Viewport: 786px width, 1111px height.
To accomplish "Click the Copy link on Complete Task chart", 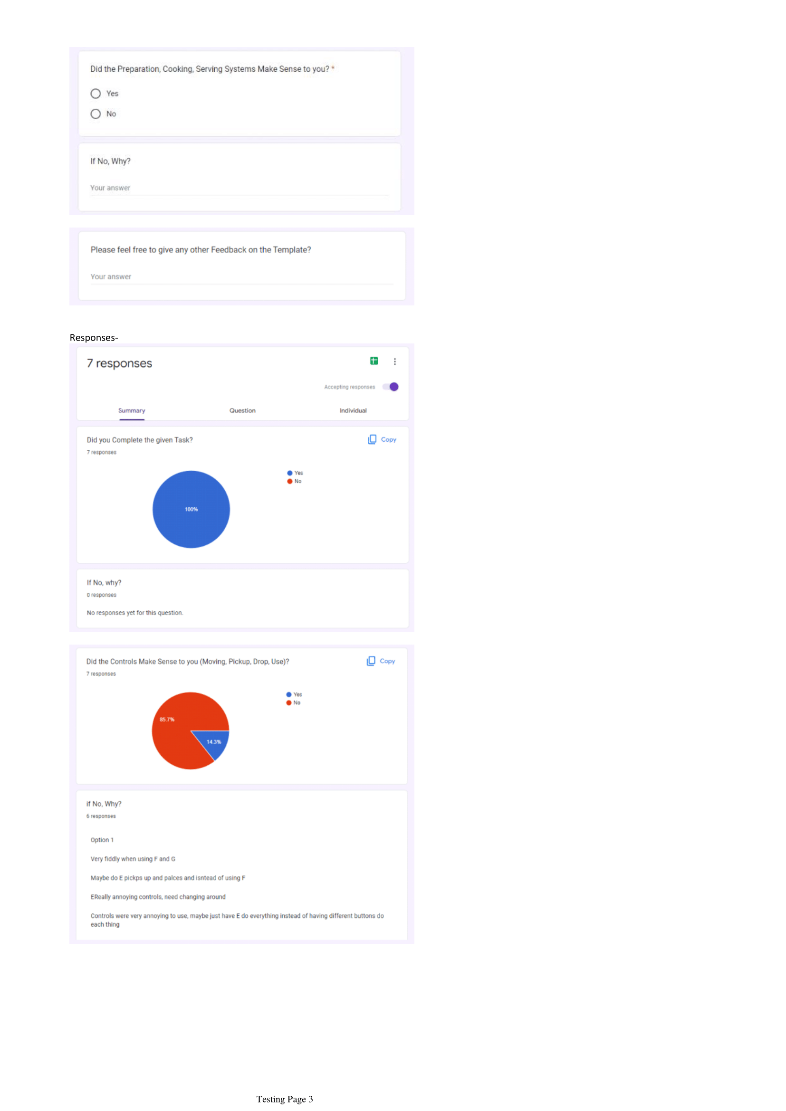I will pyautogui.click(x=388, y=439).
